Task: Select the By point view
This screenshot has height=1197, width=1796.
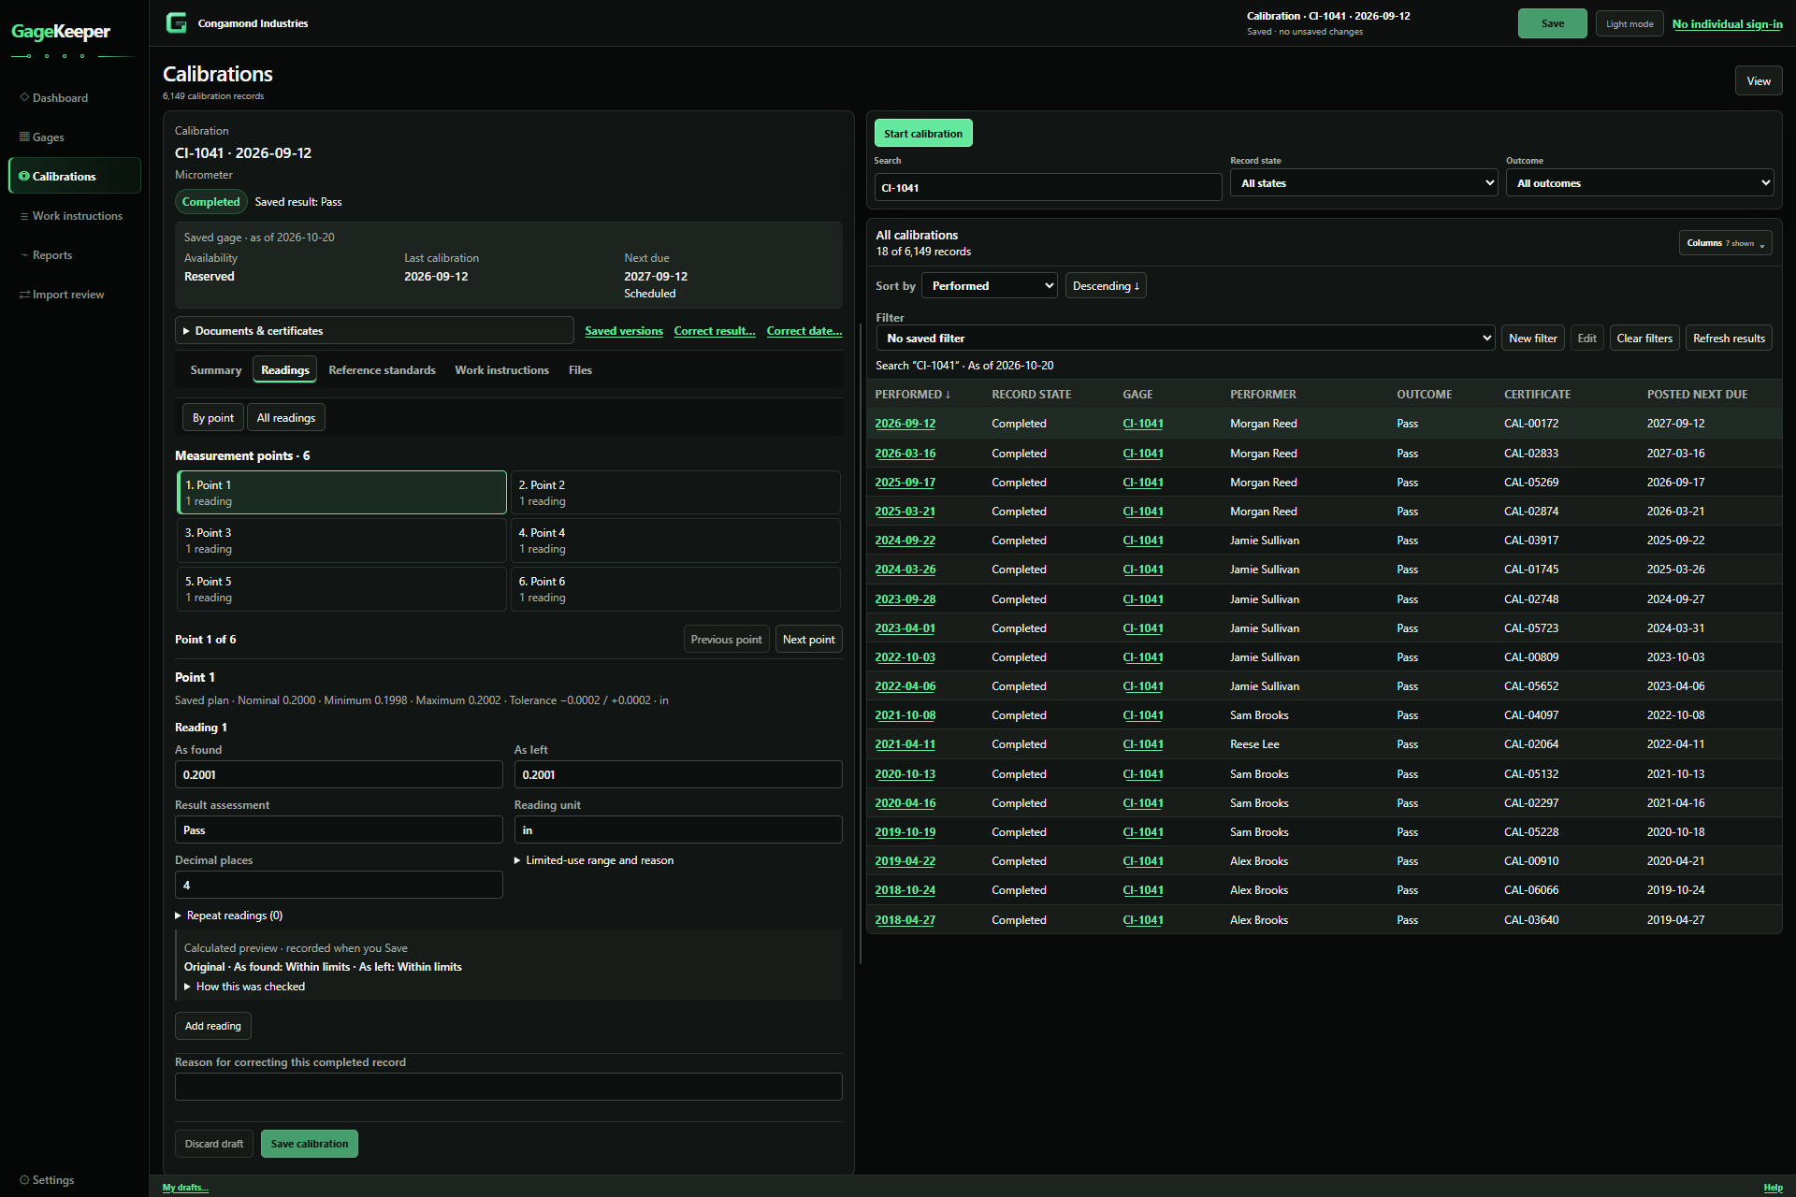Action: [x=213, y=417]
